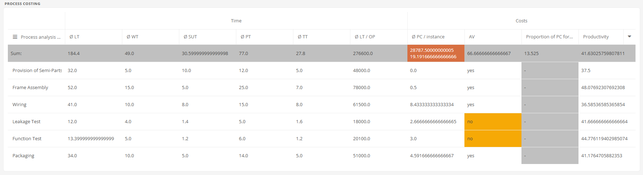
Task: Click the orange 'no' cell for Leakage Test
Action: point(493,122)
